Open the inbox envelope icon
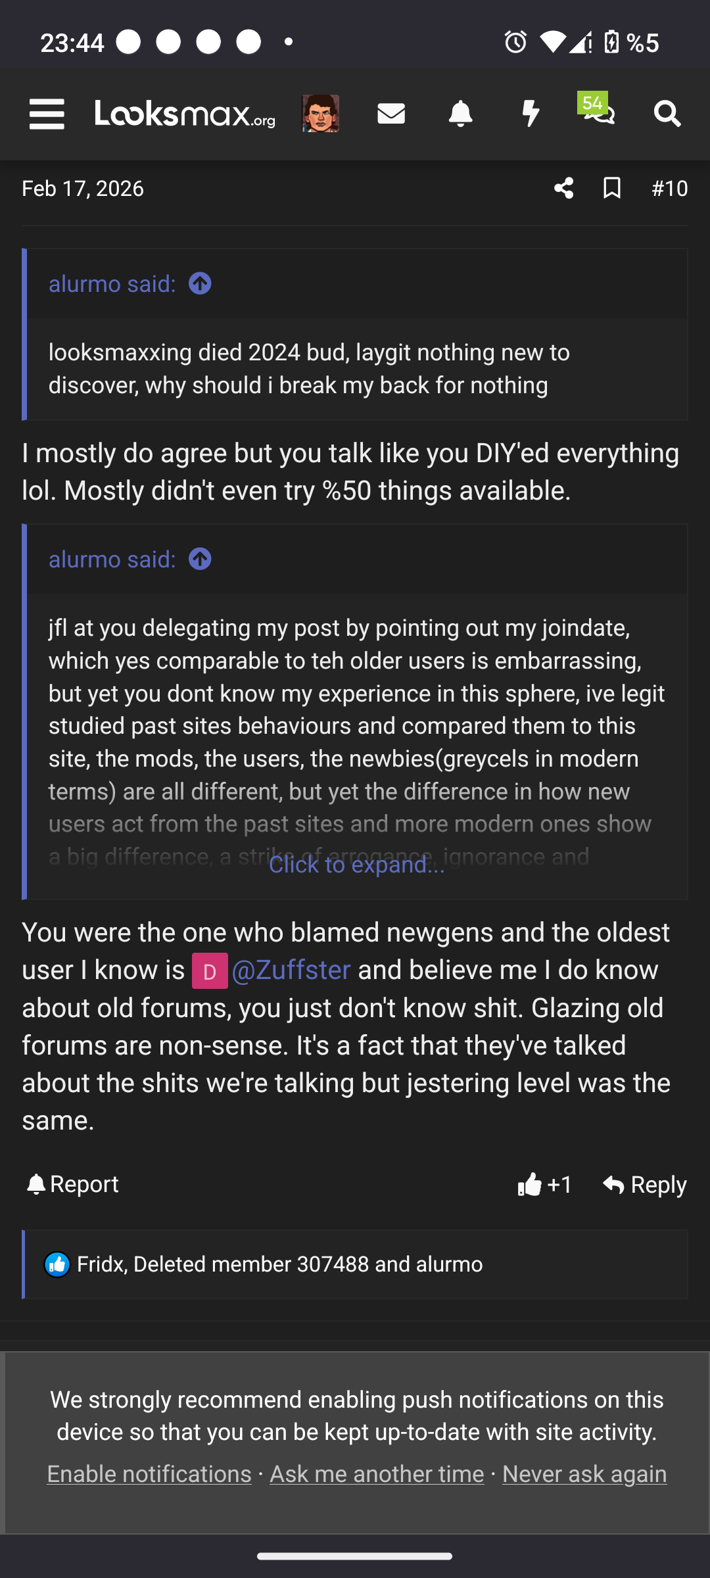Image resolution: width=710 pixels, height=1578 pixels. [x=391, y=114]
